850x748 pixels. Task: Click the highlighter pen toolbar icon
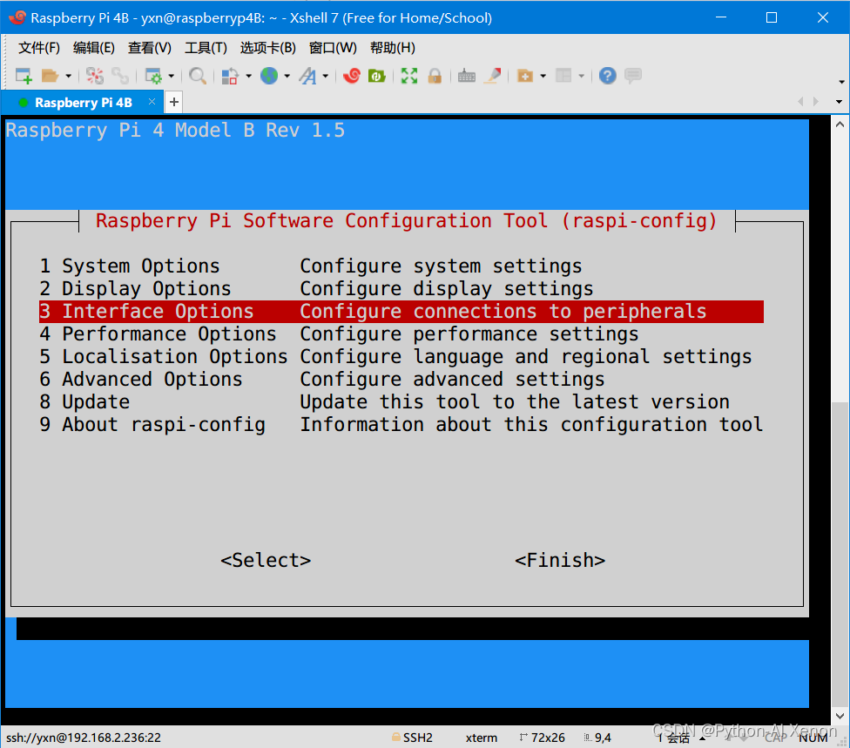(493, 76)
